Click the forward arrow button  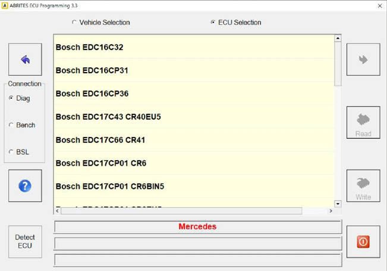tap(363, 60)
